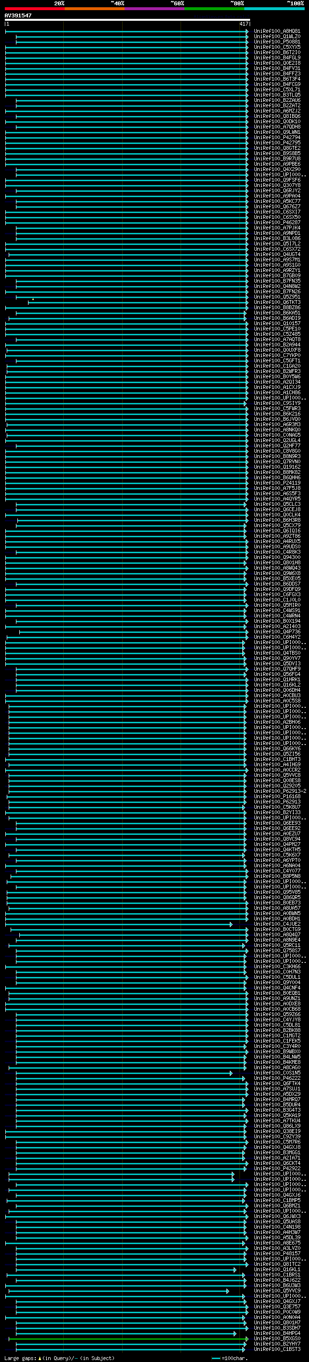Select label UniRef100_Q758S7
The width and height of the screenshot is (309, 1362).
point(277,951)
